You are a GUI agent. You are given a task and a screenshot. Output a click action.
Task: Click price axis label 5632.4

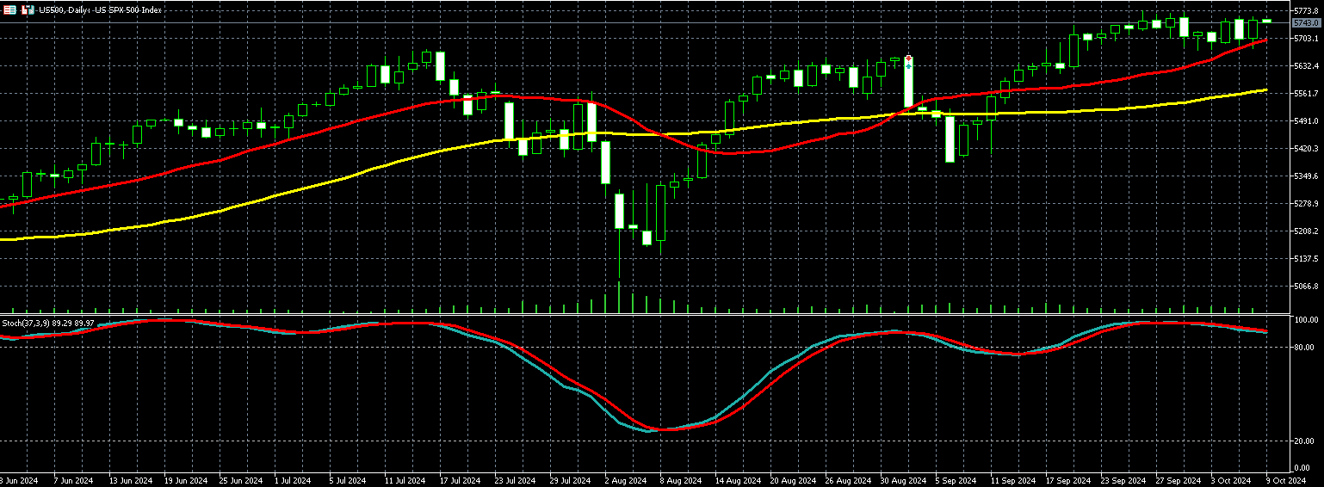click(x=1307, y=66)
